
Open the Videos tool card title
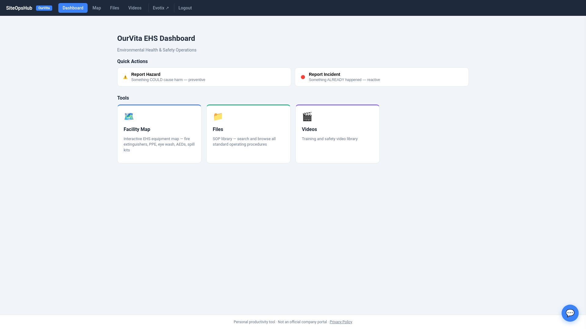pos(309,129)
